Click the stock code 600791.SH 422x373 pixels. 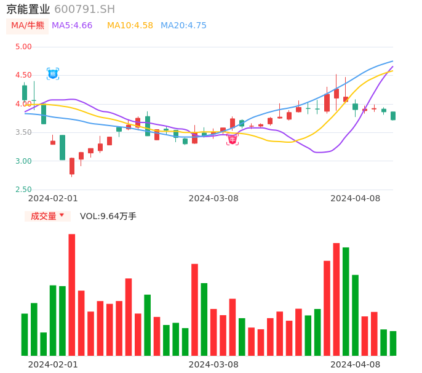[84, 9]
